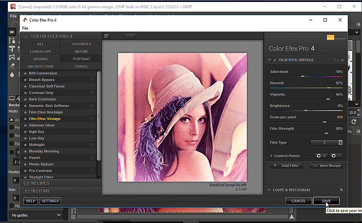Open GIMP No guides dropdown

36,215
